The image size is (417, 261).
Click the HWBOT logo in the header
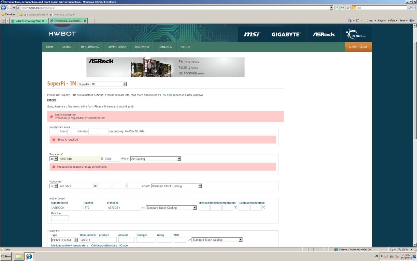[x=62, y=34]
